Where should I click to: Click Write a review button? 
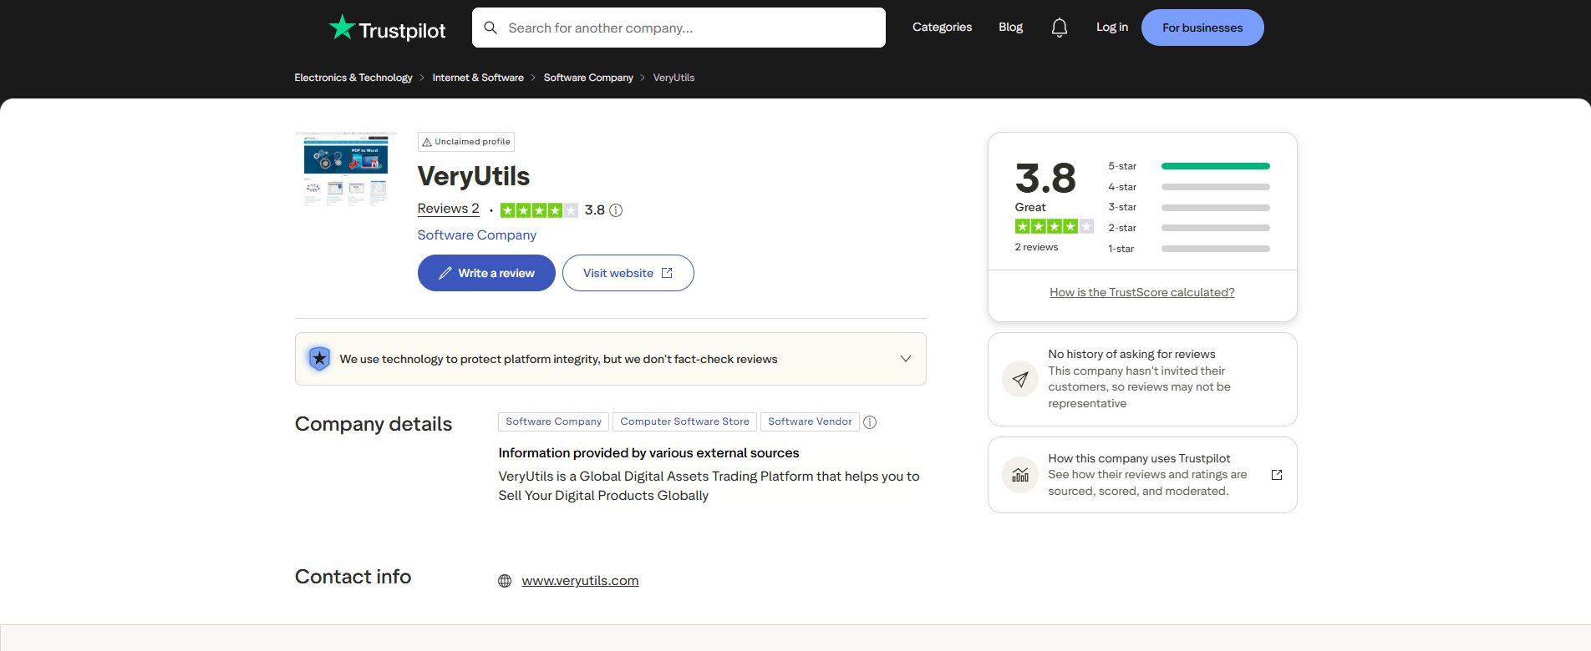click(486, 273)
